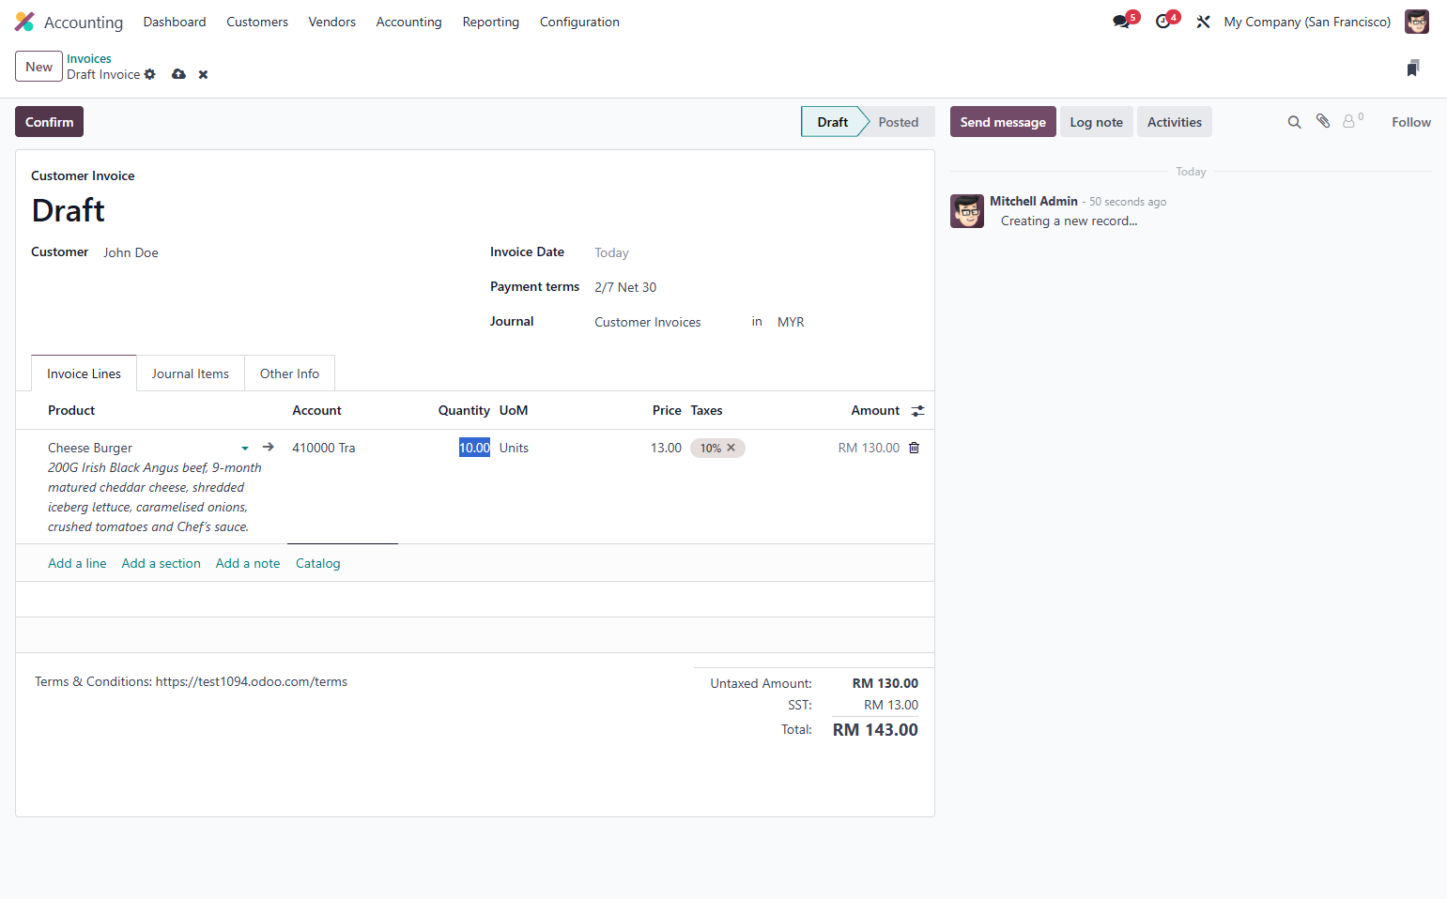Click Send message in chatter
This screenshot has height=899, width=1447.
tap(1003, 122)
